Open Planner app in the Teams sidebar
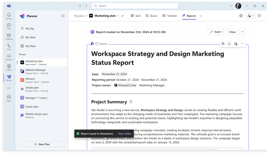 coord(9,78)
